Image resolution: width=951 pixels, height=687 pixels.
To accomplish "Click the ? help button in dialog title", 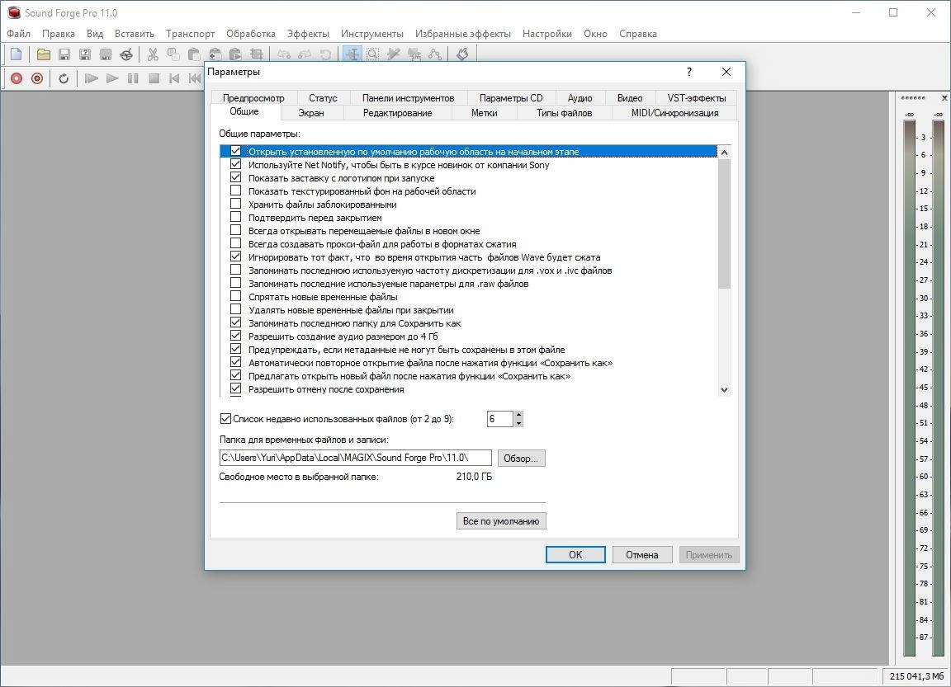I will [x=689, y=72].
